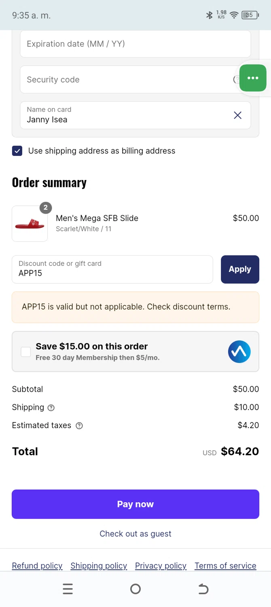The height and width of the screenshot is (607, 271).
Task: Tap the blue membership logo icon
Action: (x=239, y=352)
